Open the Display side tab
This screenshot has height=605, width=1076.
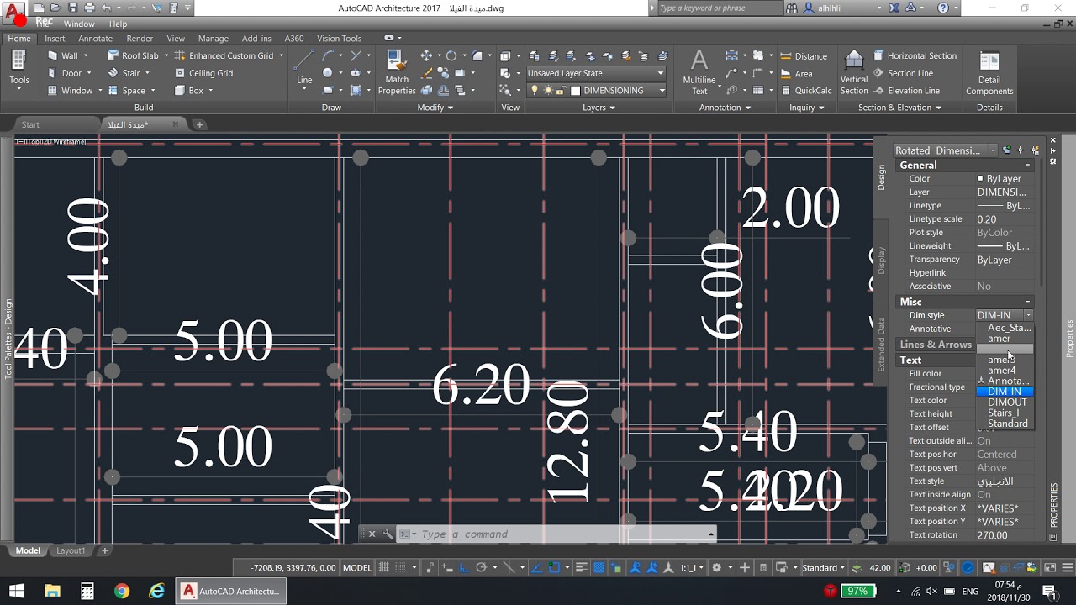tap(881, 260)
